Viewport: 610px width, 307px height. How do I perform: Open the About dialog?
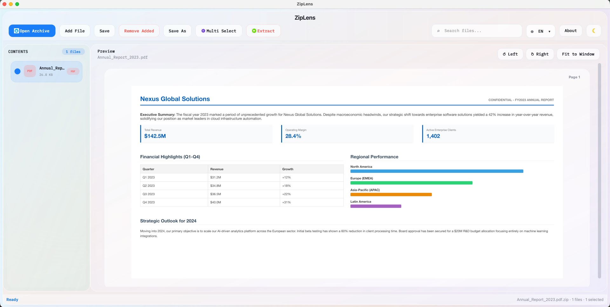click(x=570, y=31)
